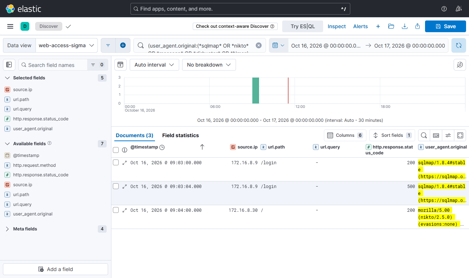Image resolution: width=469 pixels, height=278 pixels.
Task: Click the Search field names input
Action: point(53,65)
